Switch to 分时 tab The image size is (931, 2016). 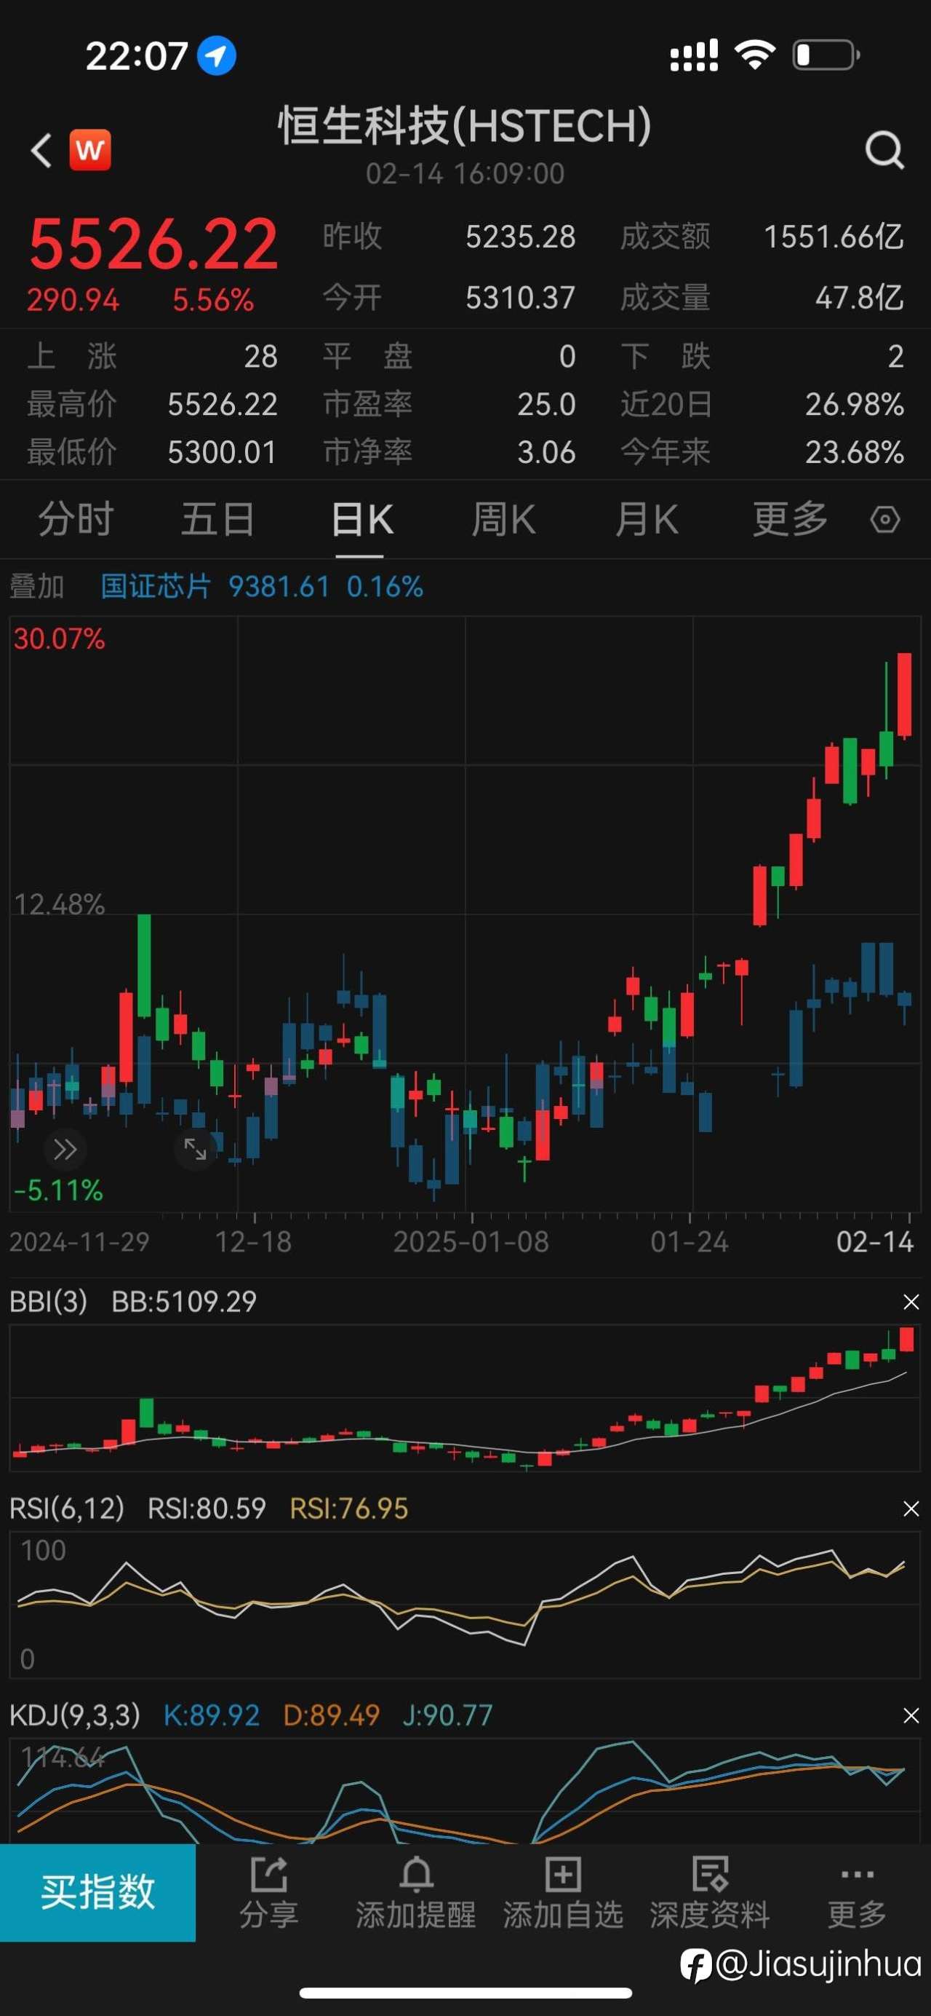(76, 519)
